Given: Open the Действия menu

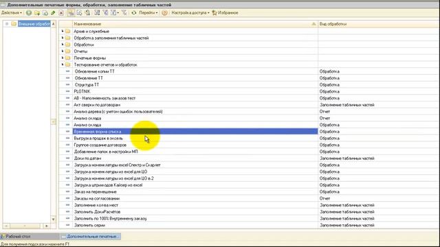Looking at the screenshot, I should [x=12, y=13].
